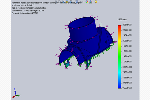The height and width of the screenshot is (100, 150).
Task: Activate the Section View tool icon
Action: 67,1
